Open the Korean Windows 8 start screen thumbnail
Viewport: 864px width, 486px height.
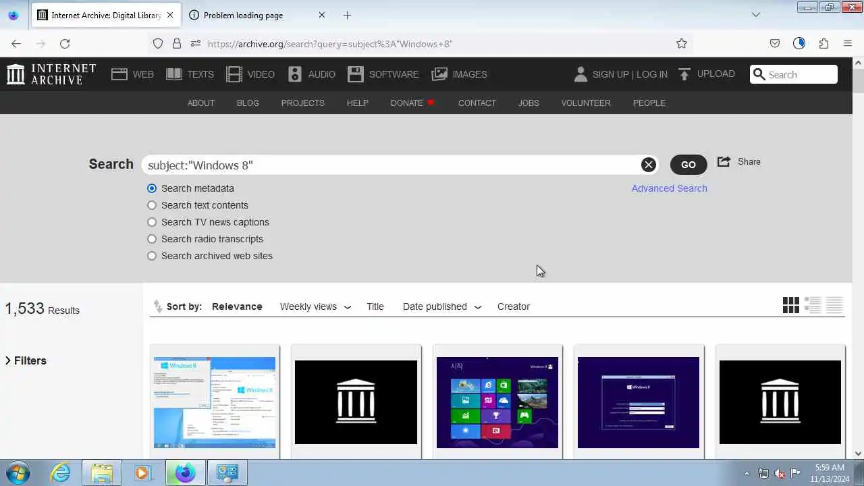coord(497,402)
